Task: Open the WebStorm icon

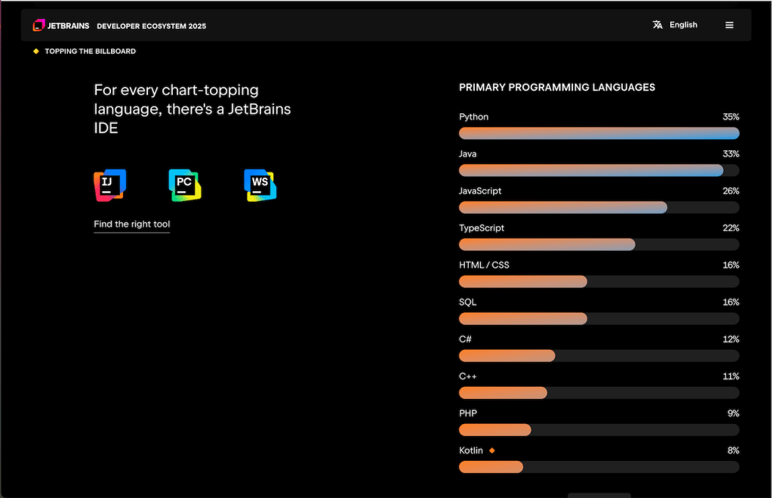Action: [x=260, y=185]
